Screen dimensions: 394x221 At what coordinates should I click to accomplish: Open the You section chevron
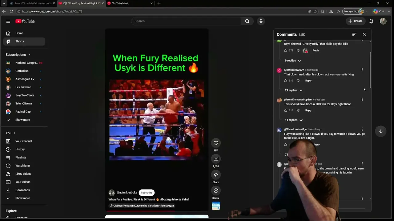[14, 133]
